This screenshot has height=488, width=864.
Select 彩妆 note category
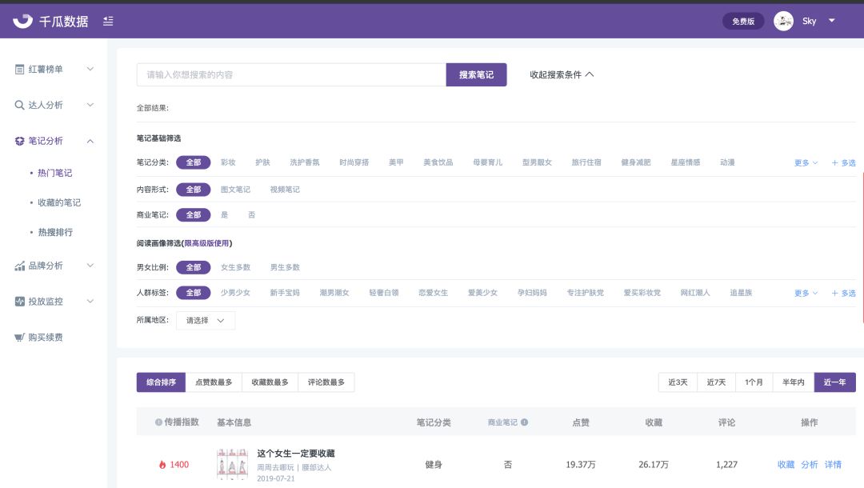pos(228,162)
